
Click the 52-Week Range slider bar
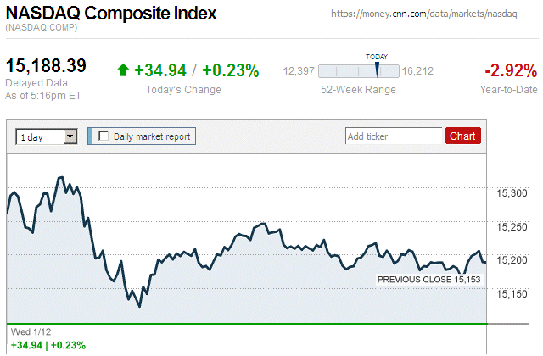356,70
